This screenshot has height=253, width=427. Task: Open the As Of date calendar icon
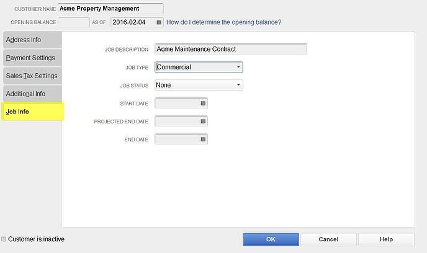point(159,22)
